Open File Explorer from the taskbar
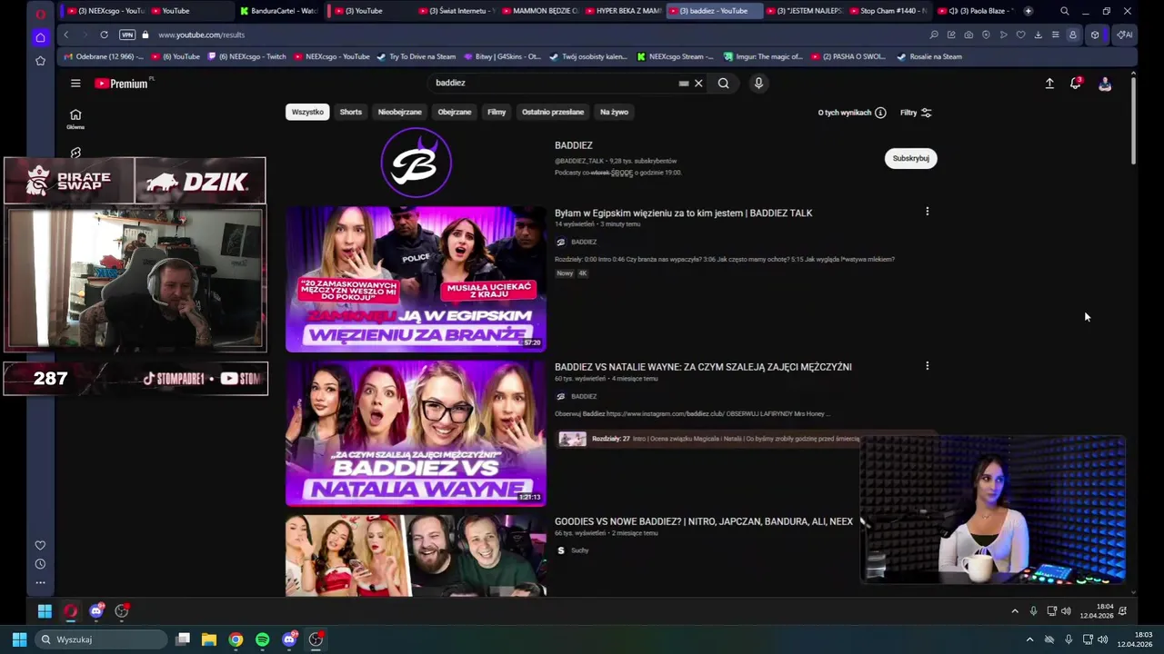The image size is (1164, 654). 209,639
